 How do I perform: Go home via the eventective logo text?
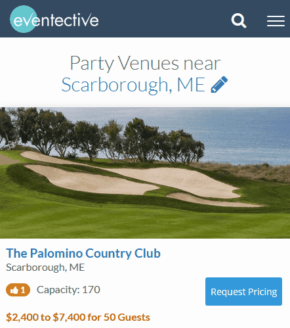(x=56, y=20)
